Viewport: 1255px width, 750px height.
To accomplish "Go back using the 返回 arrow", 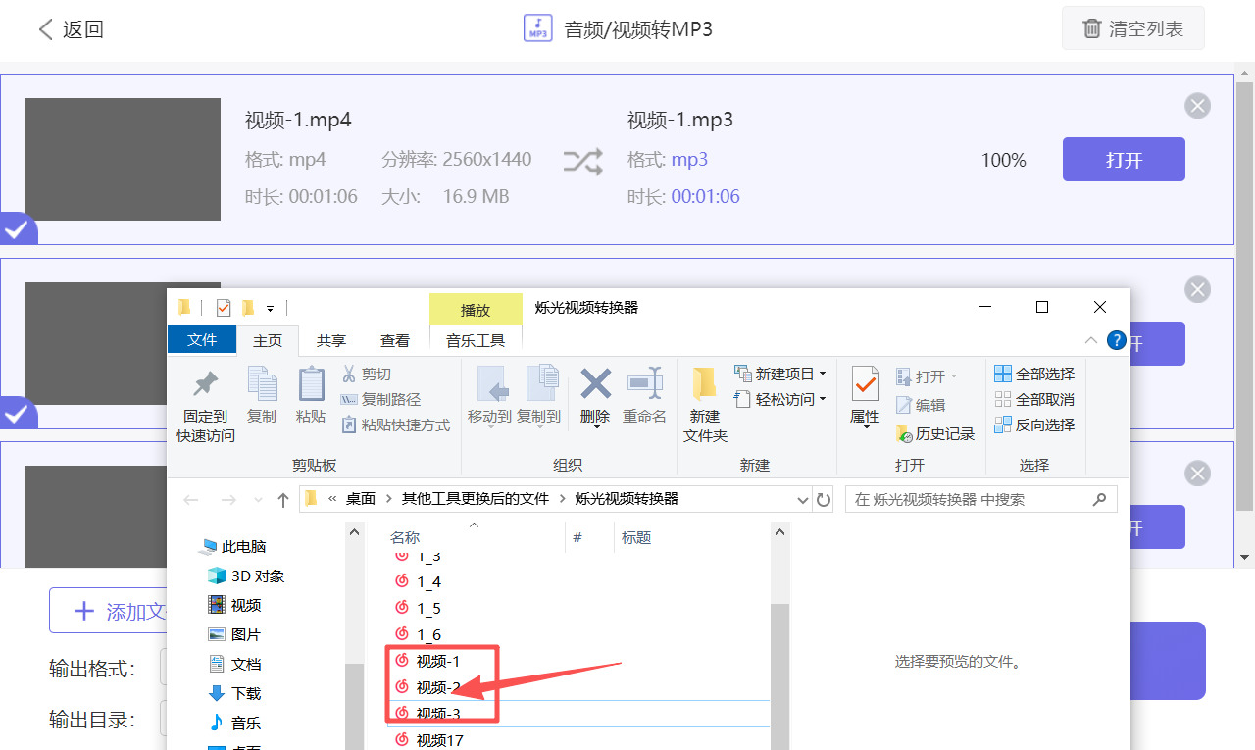I will tap(71, 29).
